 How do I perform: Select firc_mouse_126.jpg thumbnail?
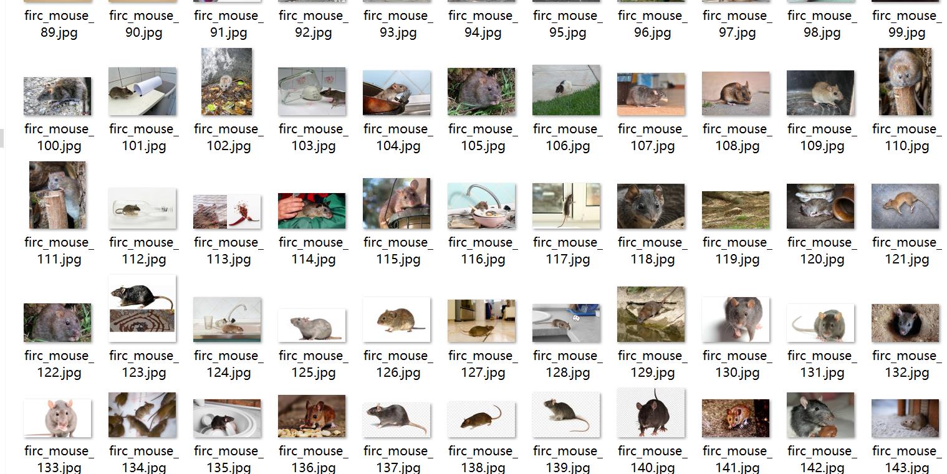(x=397, y=320)
